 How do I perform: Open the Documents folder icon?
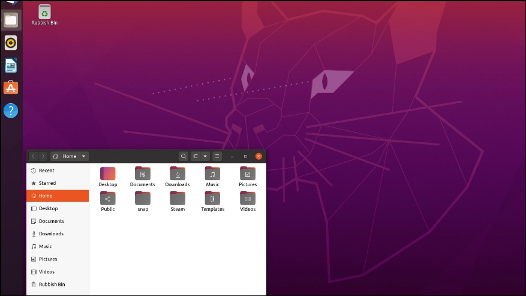(x=143, y=174)
